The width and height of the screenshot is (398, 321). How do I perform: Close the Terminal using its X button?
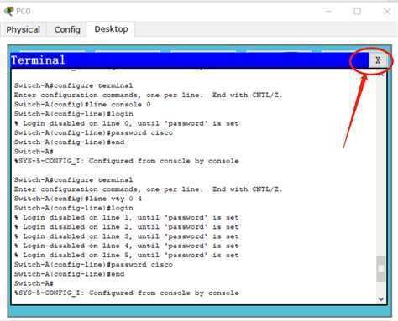click(378, 60)
